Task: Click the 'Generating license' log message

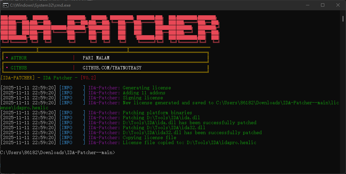Action: point(147,88)
